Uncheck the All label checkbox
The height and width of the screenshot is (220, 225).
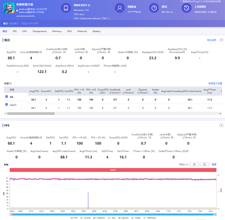tap(6, 97)
